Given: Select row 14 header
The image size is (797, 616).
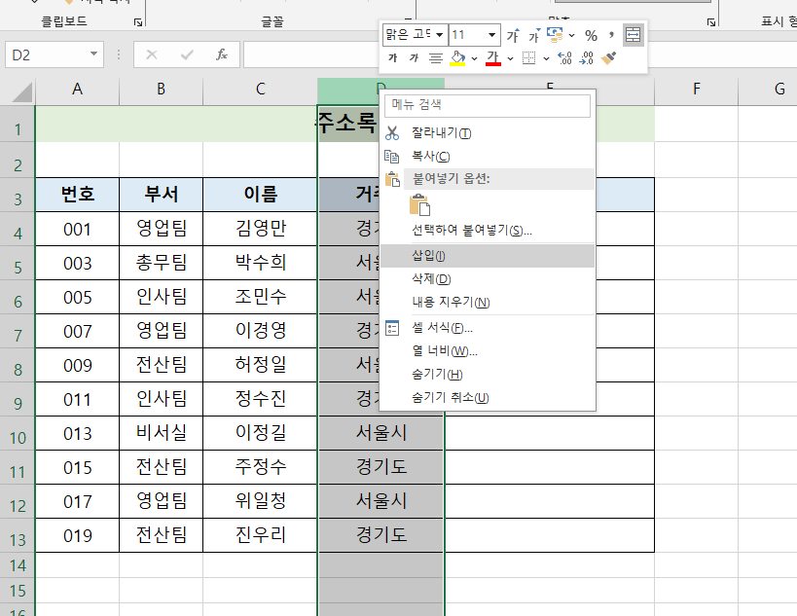Looking at the screenshot, I should [18, 565].
